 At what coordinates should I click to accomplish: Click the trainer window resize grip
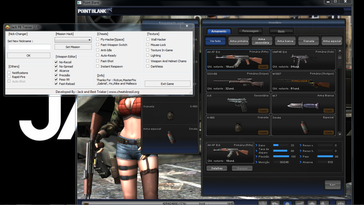(191, 92)
